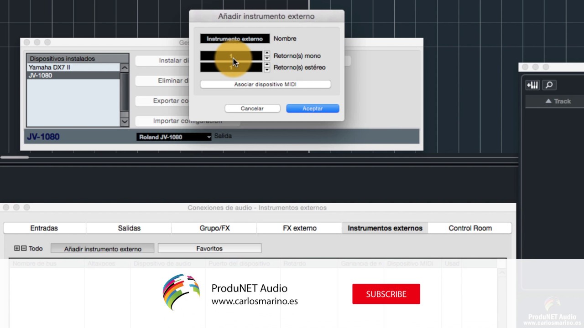Click the horizontal scrollbar thumb under project area
The height and width of the screenshot is (328, 584).
pyautogui.click(x=14, y=158)
